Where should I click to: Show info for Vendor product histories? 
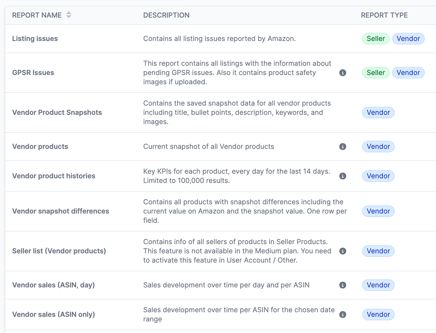tap(342, 176)
